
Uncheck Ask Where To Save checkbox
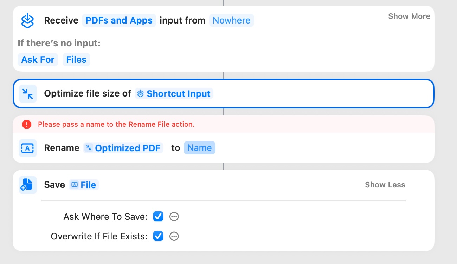click(158, 217)
